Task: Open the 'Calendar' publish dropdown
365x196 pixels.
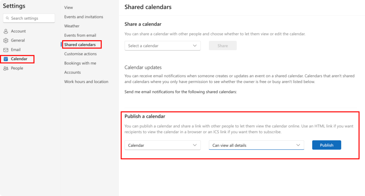Action: point(163,145)
